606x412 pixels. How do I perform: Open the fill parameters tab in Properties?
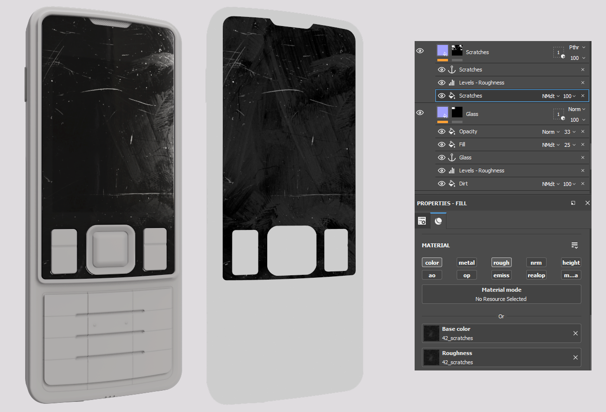click(422, 221)
